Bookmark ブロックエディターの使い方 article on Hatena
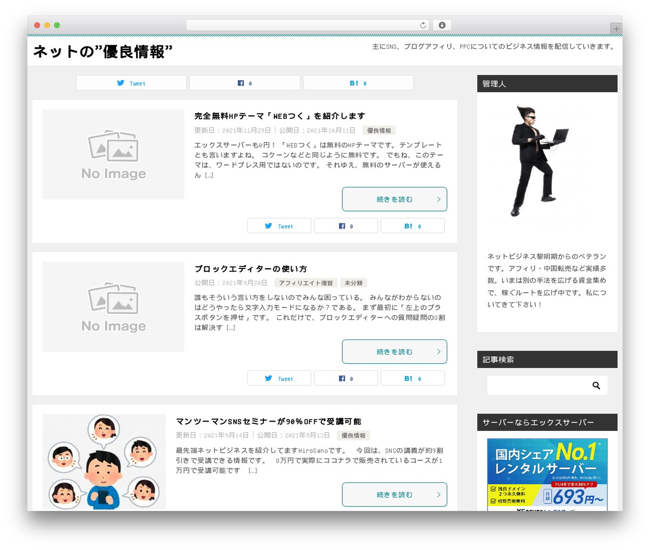Image resolution: width=650 pixels, height=550 pixels. click(412, 379)
